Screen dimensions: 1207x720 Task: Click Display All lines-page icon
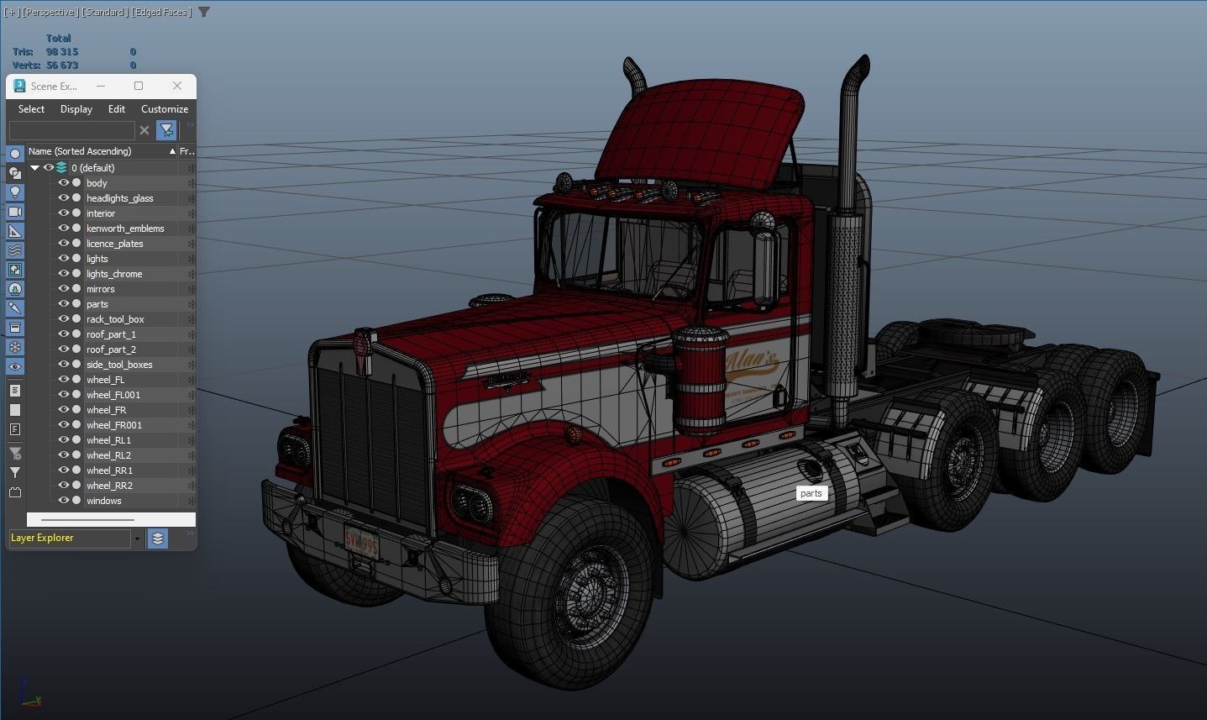click(15, 391)
